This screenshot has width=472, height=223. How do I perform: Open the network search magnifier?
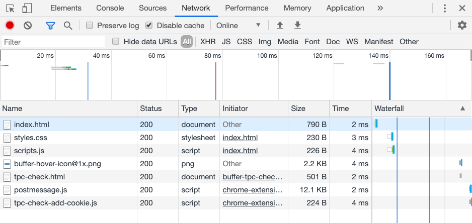pos(68,26)
